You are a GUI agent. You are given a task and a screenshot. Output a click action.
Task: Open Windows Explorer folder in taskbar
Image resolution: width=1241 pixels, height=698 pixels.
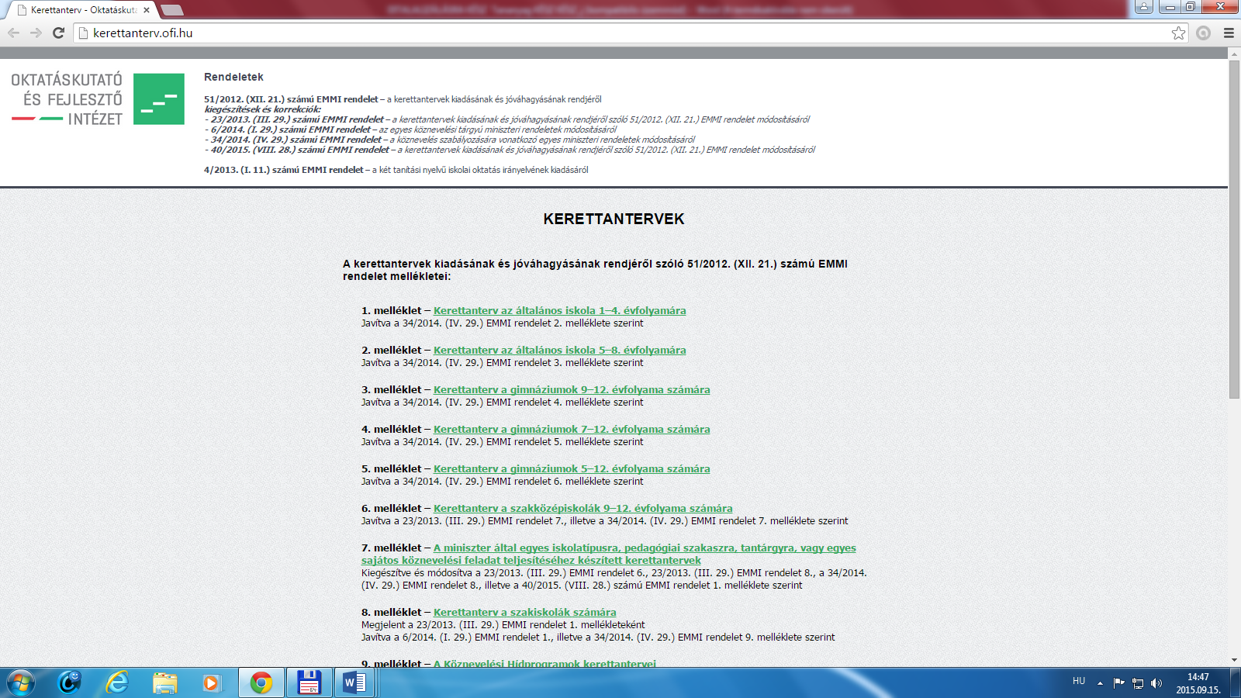[164, 682]
